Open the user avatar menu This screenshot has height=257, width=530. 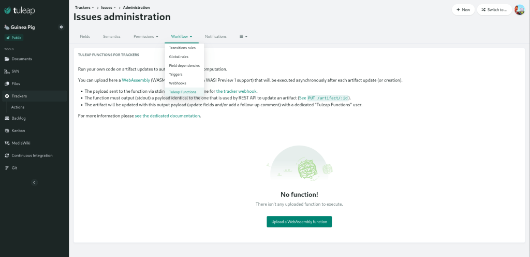click(x=520, y=10)
